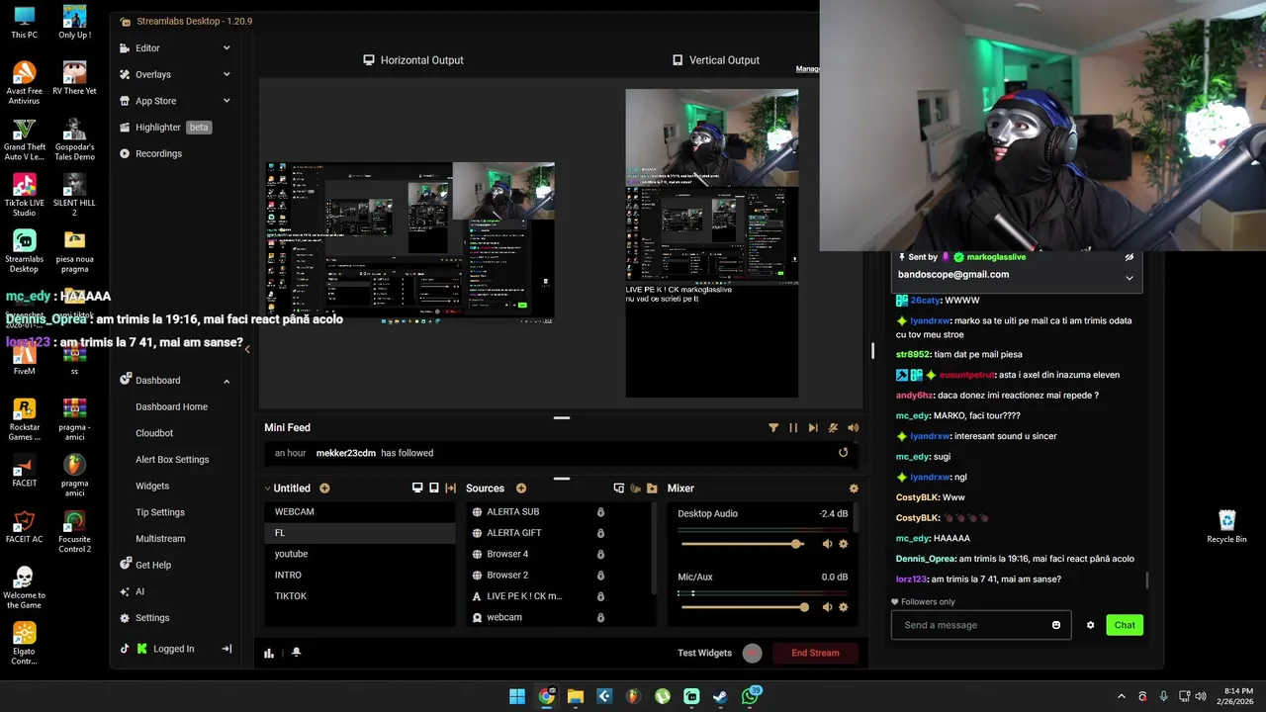
Task: Mute the Mic/Aux speaker
Action: point(827,607)
